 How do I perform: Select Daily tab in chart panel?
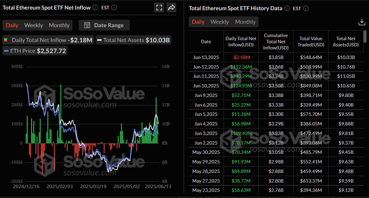[x=12, y=25]
